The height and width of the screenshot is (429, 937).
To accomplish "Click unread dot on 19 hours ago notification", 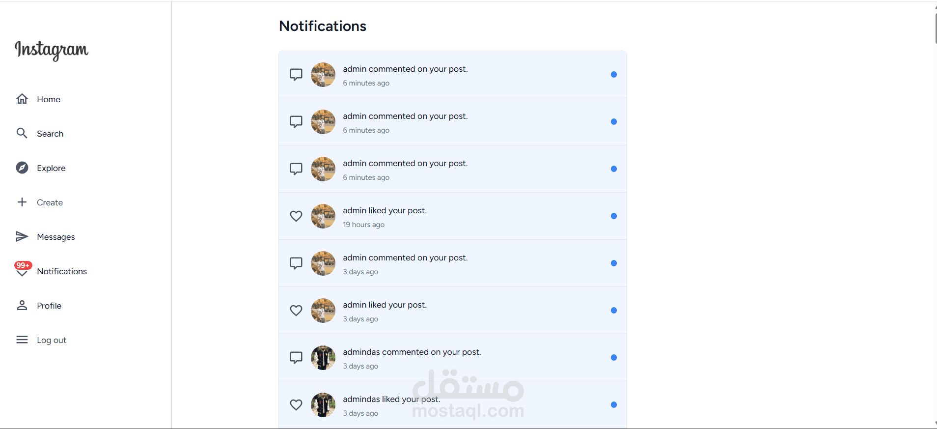I will pos(614,216).
